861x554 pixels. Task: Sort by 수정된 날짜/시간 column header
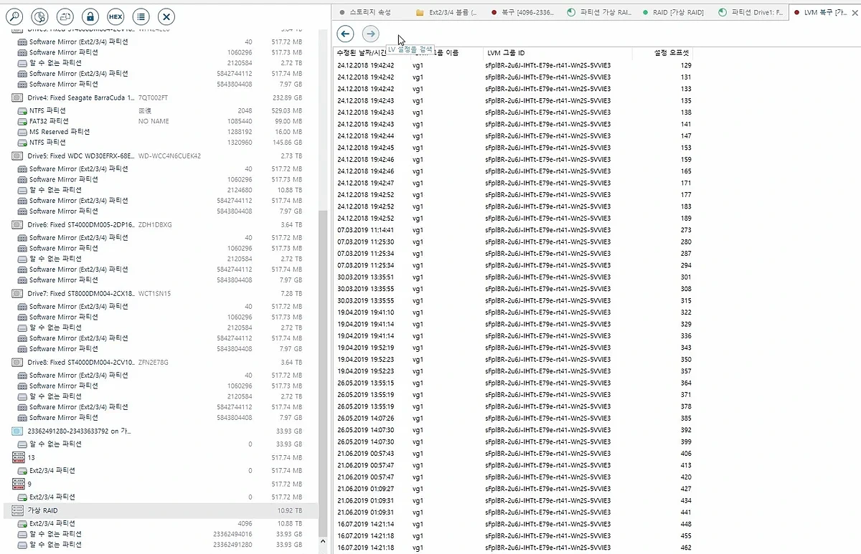pyautogui.click(x=362, y=53)
